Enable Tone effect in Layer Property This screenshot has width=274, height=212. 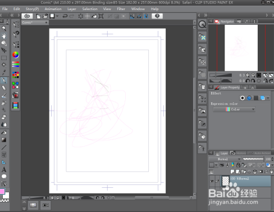256,98
